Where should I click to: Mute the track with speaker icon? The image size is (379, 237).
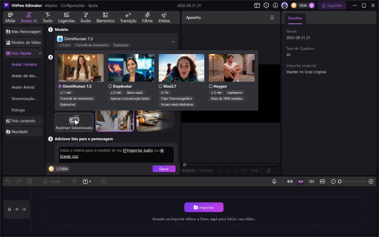[24, 210]
